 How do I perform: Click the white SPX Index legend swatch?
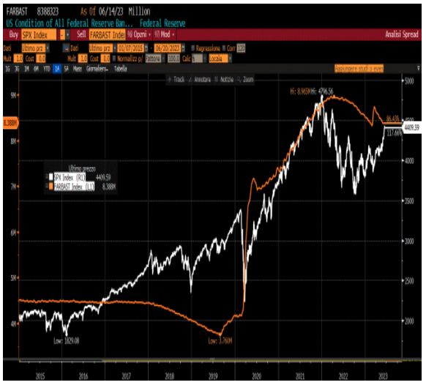(x=51, y=177)
